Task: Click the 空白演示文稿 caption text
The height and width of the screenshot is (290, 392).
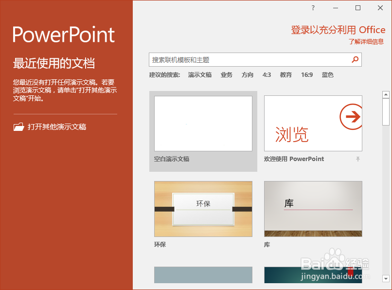Action: point(172,159)
